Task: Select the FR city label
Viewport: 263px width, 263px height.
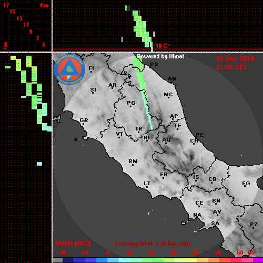Action: (x=164, y=175)
